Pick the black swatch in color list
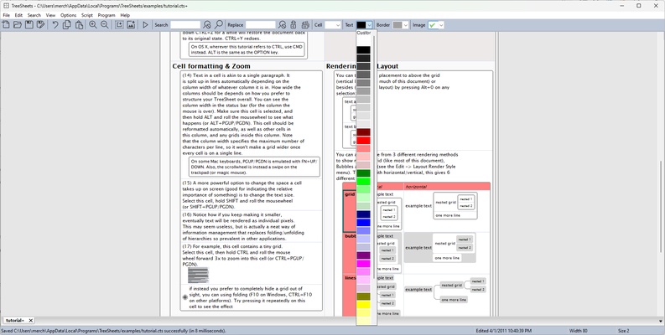 pos(363,50)
